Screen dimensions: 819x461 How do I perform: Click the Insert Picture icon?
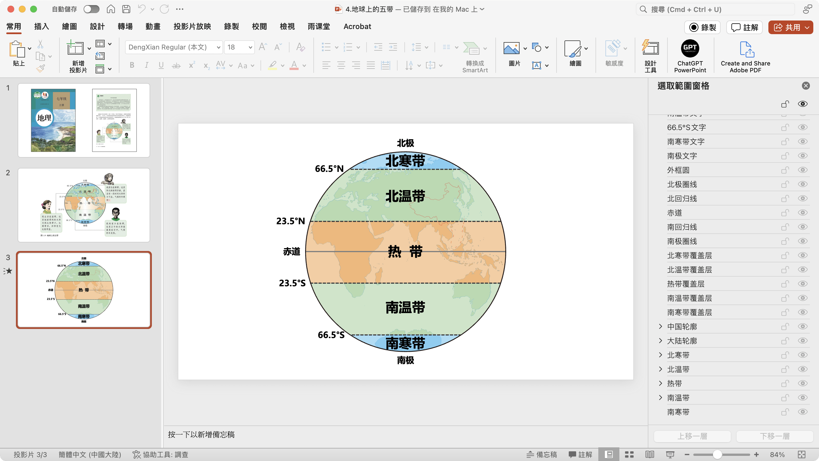coord(511,48)
